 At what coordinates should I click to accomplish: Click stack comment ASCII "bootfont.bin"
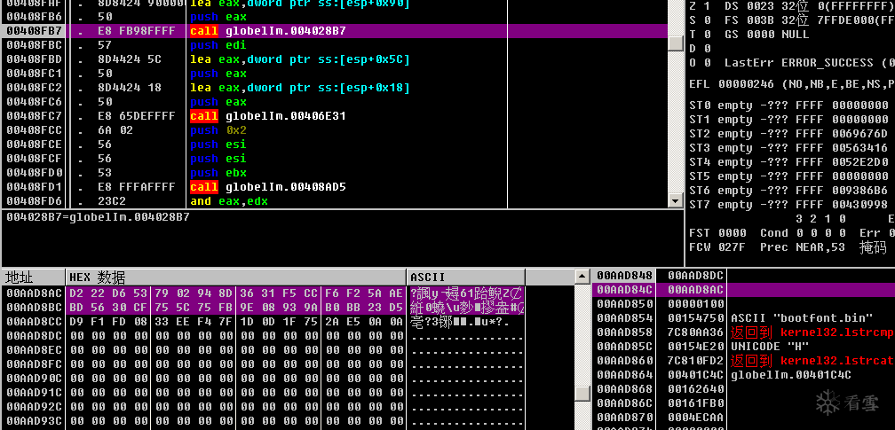click(x=802, y=318)
